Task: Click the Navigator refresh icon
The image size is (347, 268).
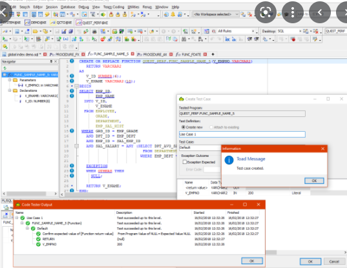Action: coord(5,68)
